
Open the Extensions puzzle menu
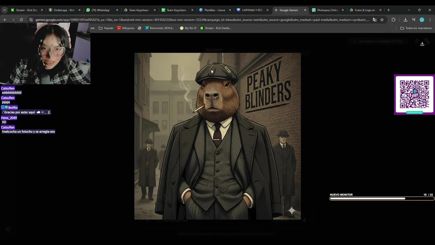coord(394,20)
